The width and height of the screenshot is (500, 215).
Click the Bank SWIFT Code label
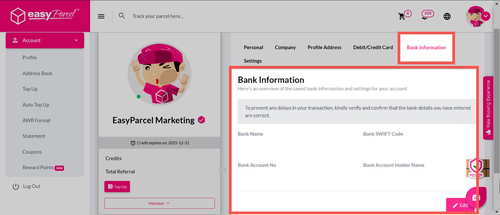tap(383, 134)
